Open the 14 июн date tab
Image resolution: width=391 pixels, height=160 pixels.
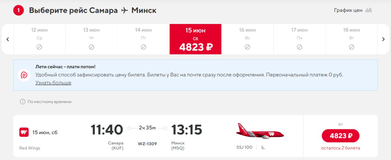click(x=144, y=39)
